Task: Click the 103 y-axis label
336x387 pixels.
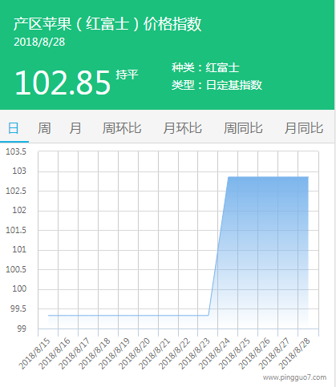Action: [19, 171]
